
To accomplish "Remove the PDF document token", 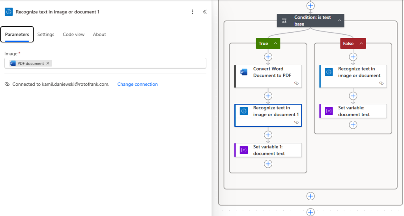I will pyautogui.click(x=48, y=63).
